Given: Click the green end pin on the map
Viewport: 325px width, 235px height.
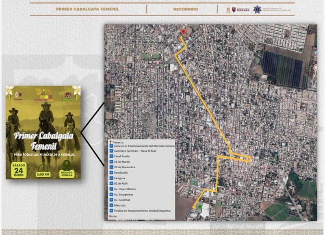Looking at the screenshot, I should [x=199, y=207].
